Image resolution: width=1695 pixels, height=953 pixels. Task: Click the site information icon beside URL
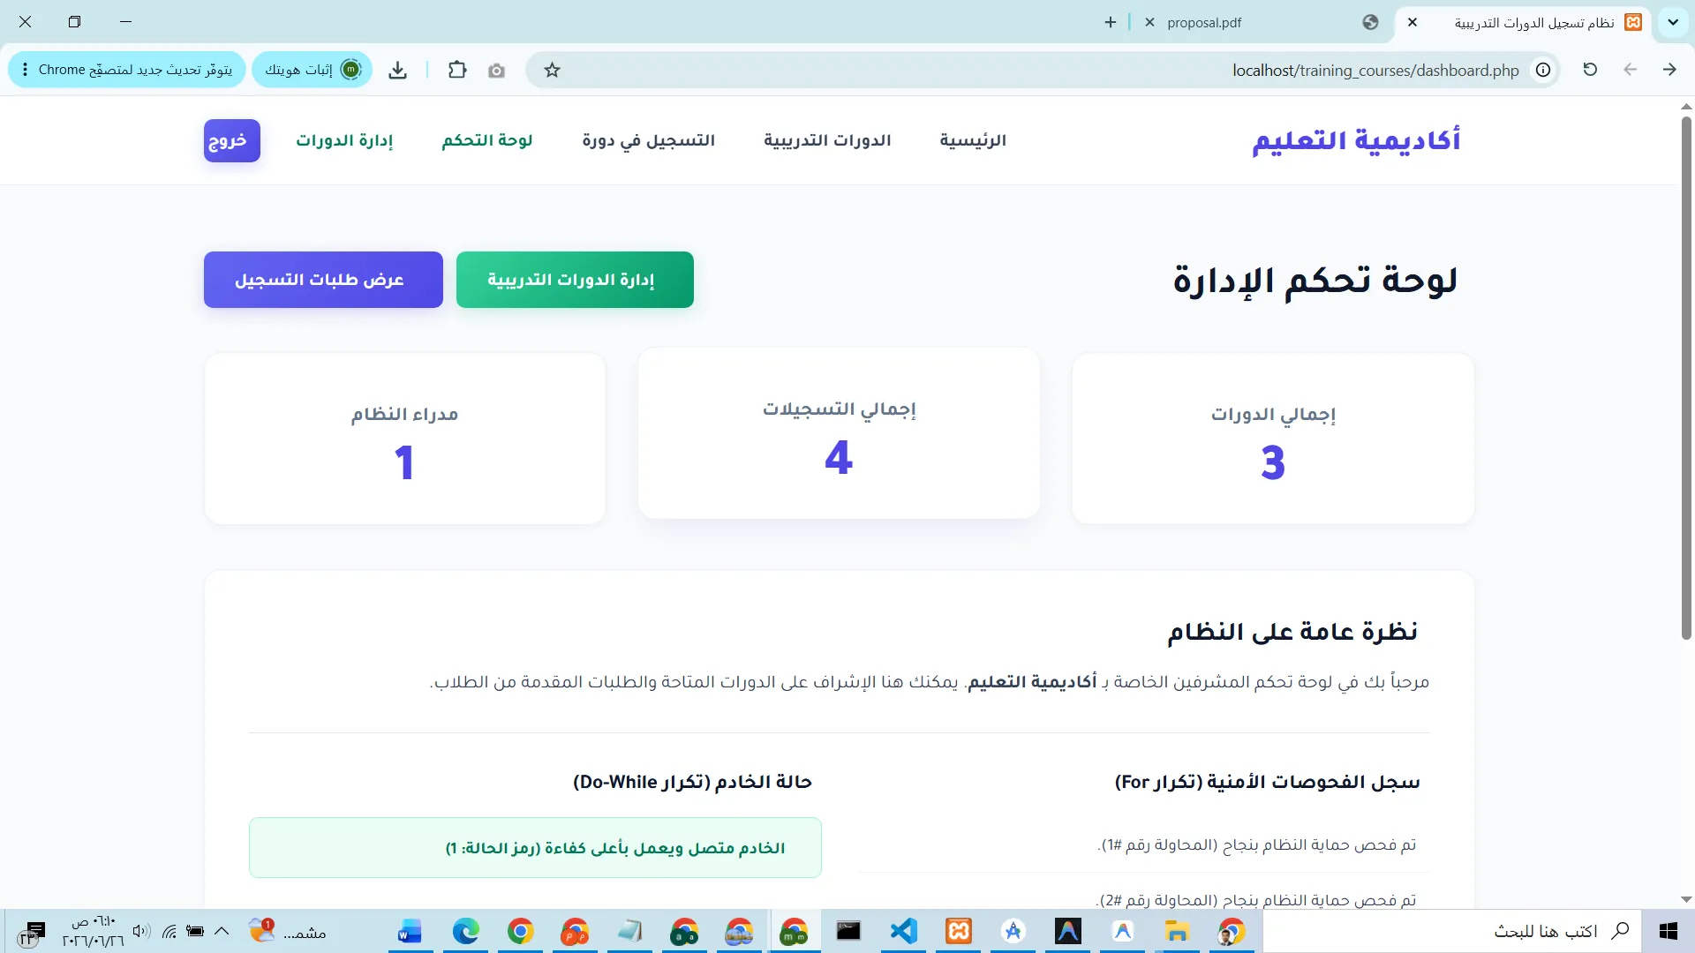point(1543,70)
